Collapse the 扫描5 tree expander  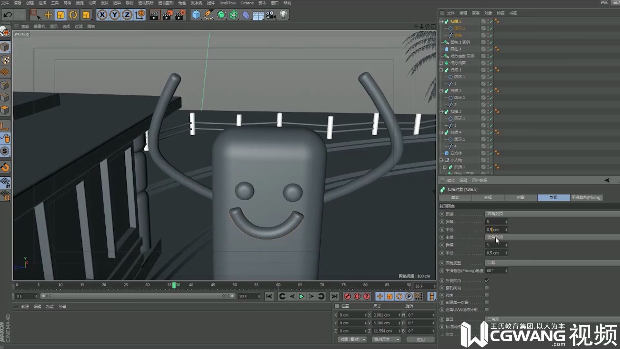pyautogui.click(x=441, y=21)
